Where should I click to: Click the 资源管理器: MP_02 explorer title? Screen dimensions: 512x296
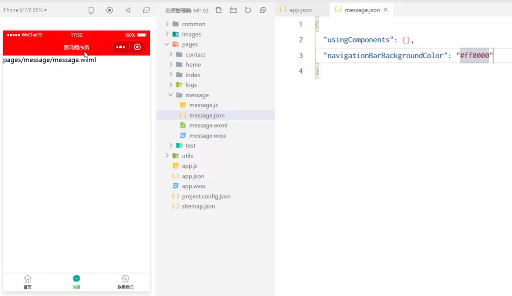[x=187, y=10]
